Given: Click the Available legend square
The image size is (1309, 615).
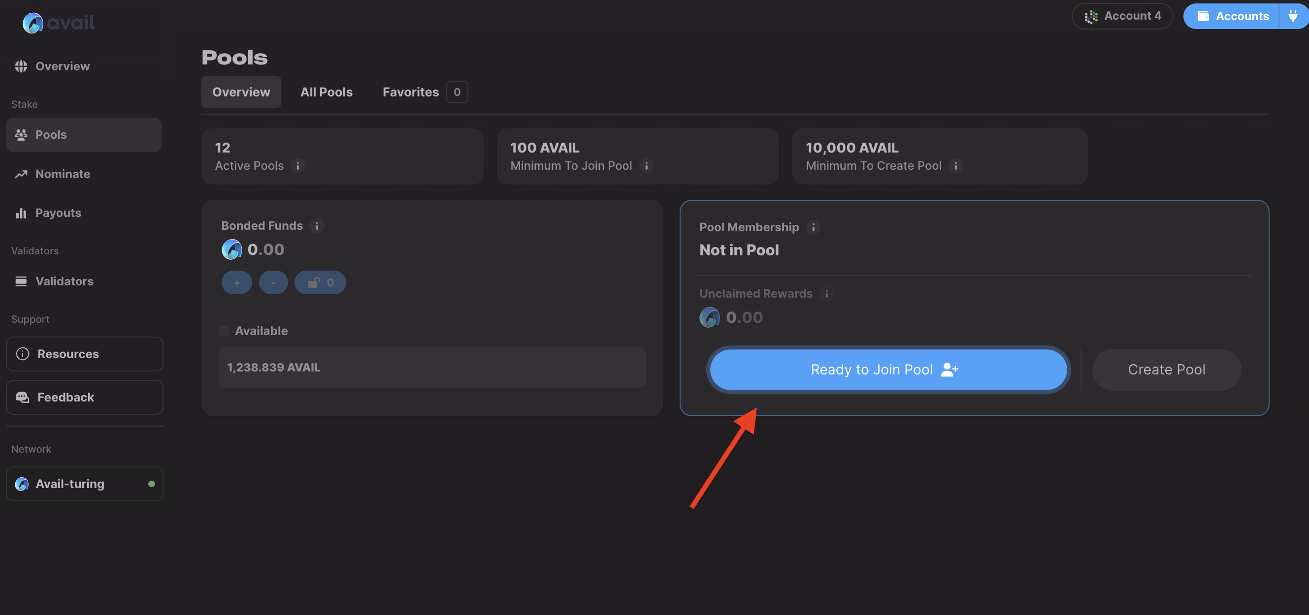Looking at the screenshot, I should 224,331.
